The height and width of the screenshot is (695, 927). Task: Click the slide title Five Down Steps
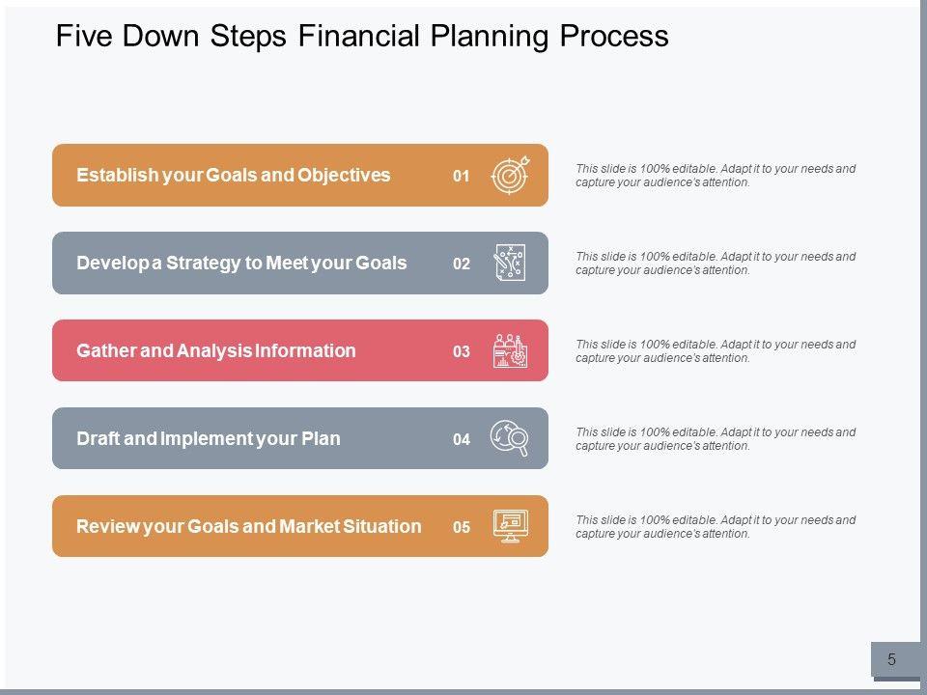362,37
